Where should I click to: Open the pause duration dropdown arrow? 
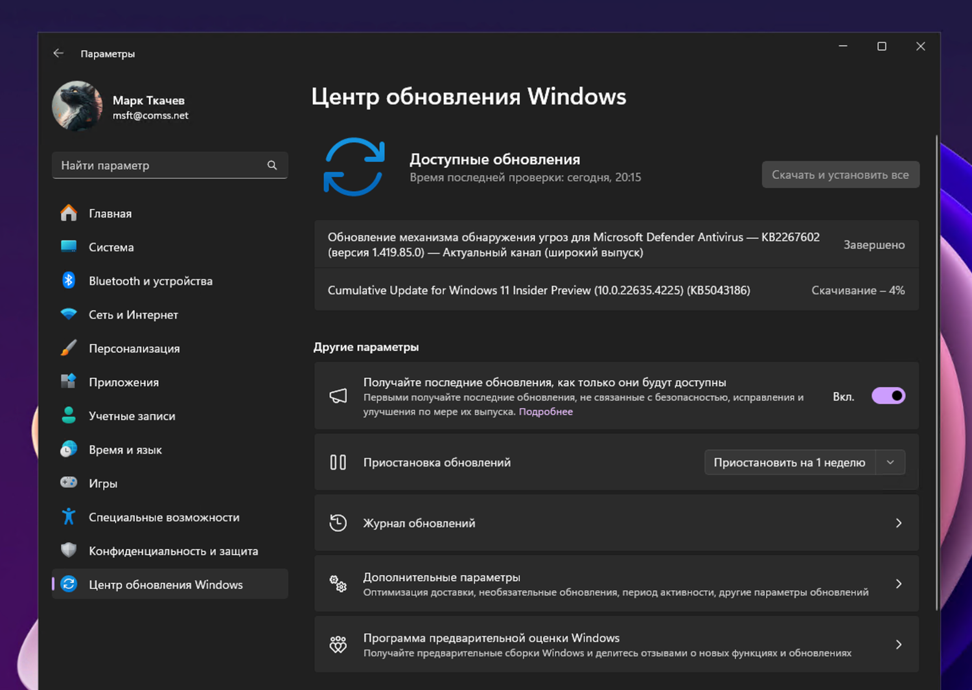tap(890, 462)
